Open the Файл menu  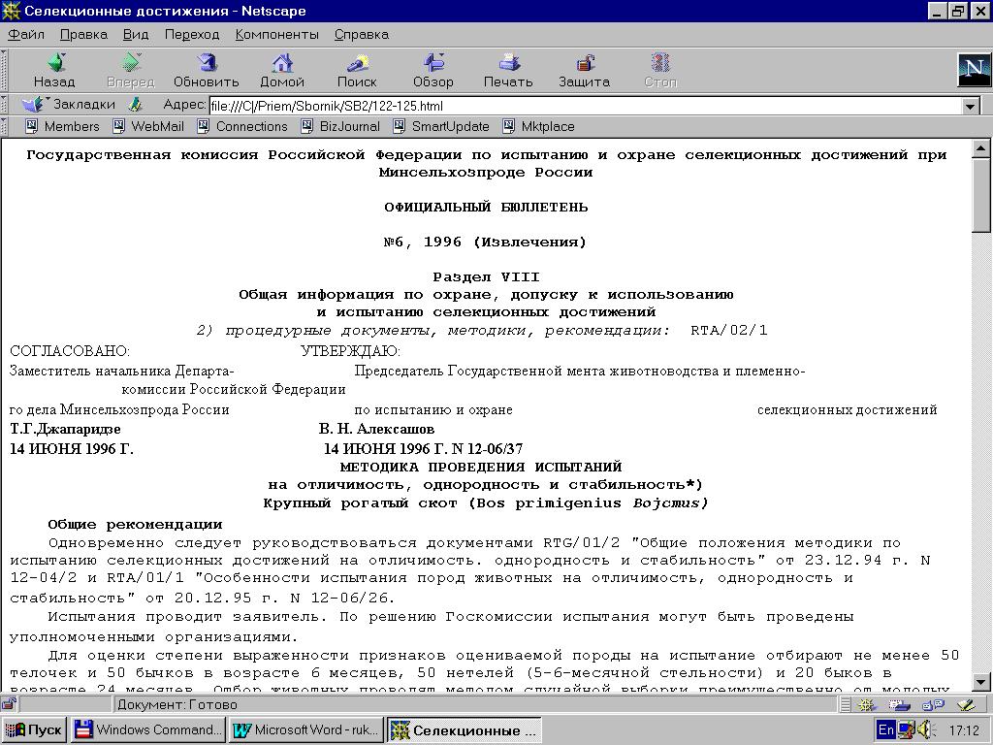coord(26,34)
